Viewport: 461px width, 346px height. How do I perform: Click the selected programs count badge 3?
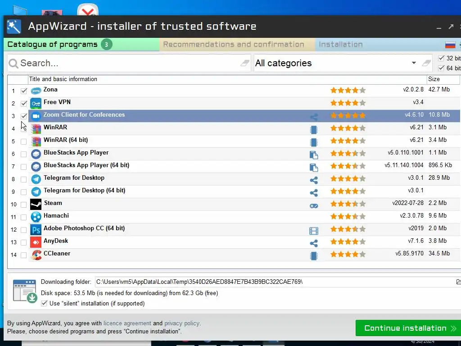click(106, 45)
